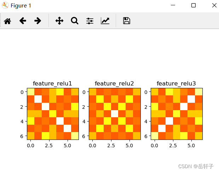Click the feature_relu2 heatmap white center cell
Viewport: 219px width, 172px height.
click(x=115, y=114)
